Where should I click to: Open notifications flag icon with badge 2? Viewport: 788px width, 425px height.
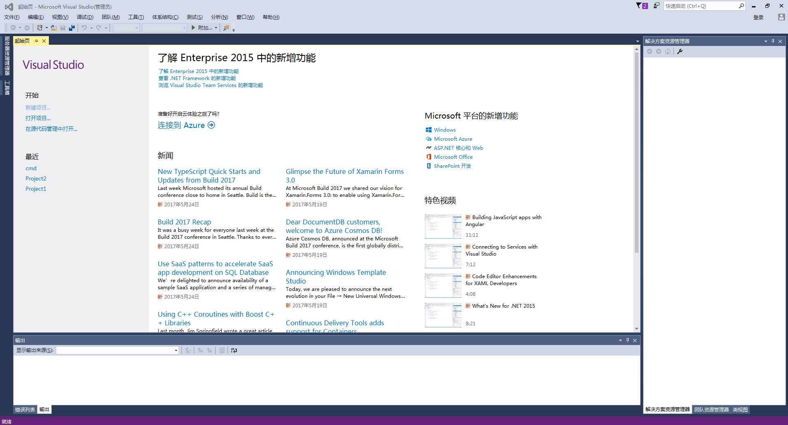[x=642, y=6]
